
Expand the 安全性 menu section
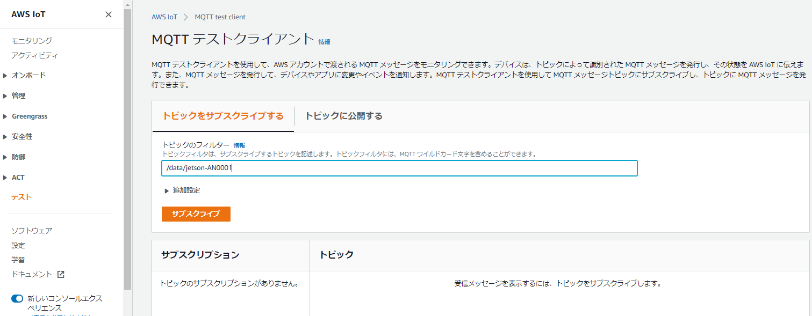tap(17, 136)
